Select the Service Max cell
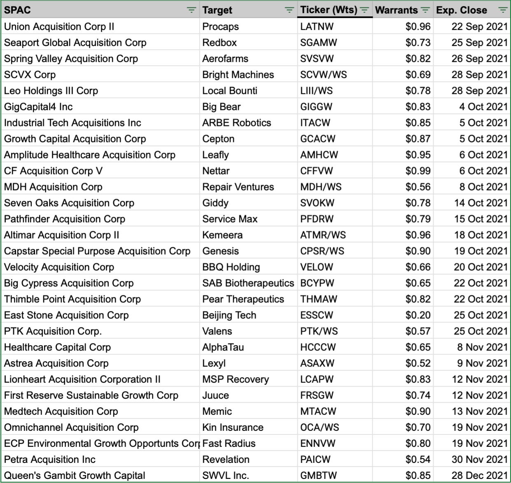511x483 pixels. click(x=249, y=219)
